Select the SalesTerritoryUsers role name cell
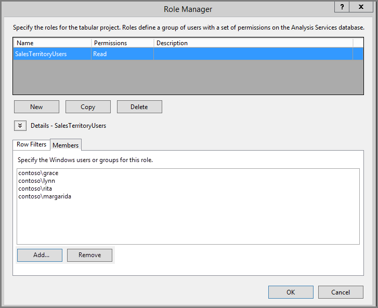This screenshot has width=378, height=308. (x=53, y=54)
